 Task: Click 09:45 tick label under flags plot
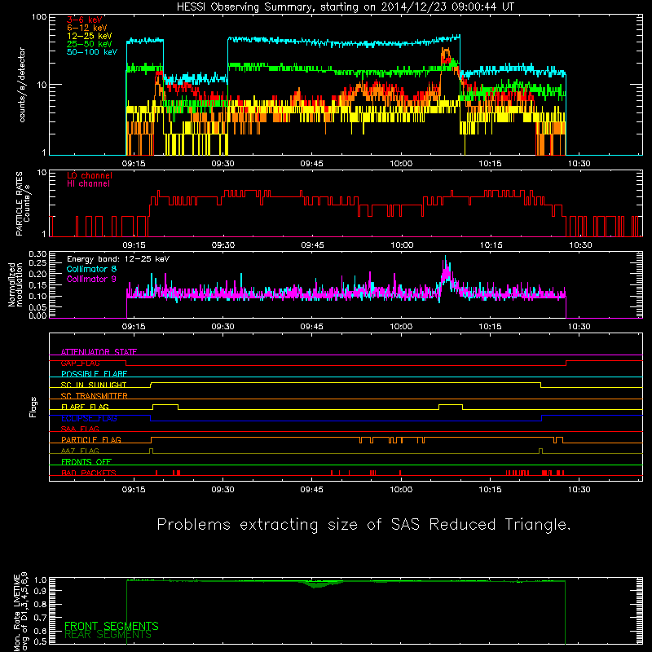pyautogui.click(x=311, y=490)
